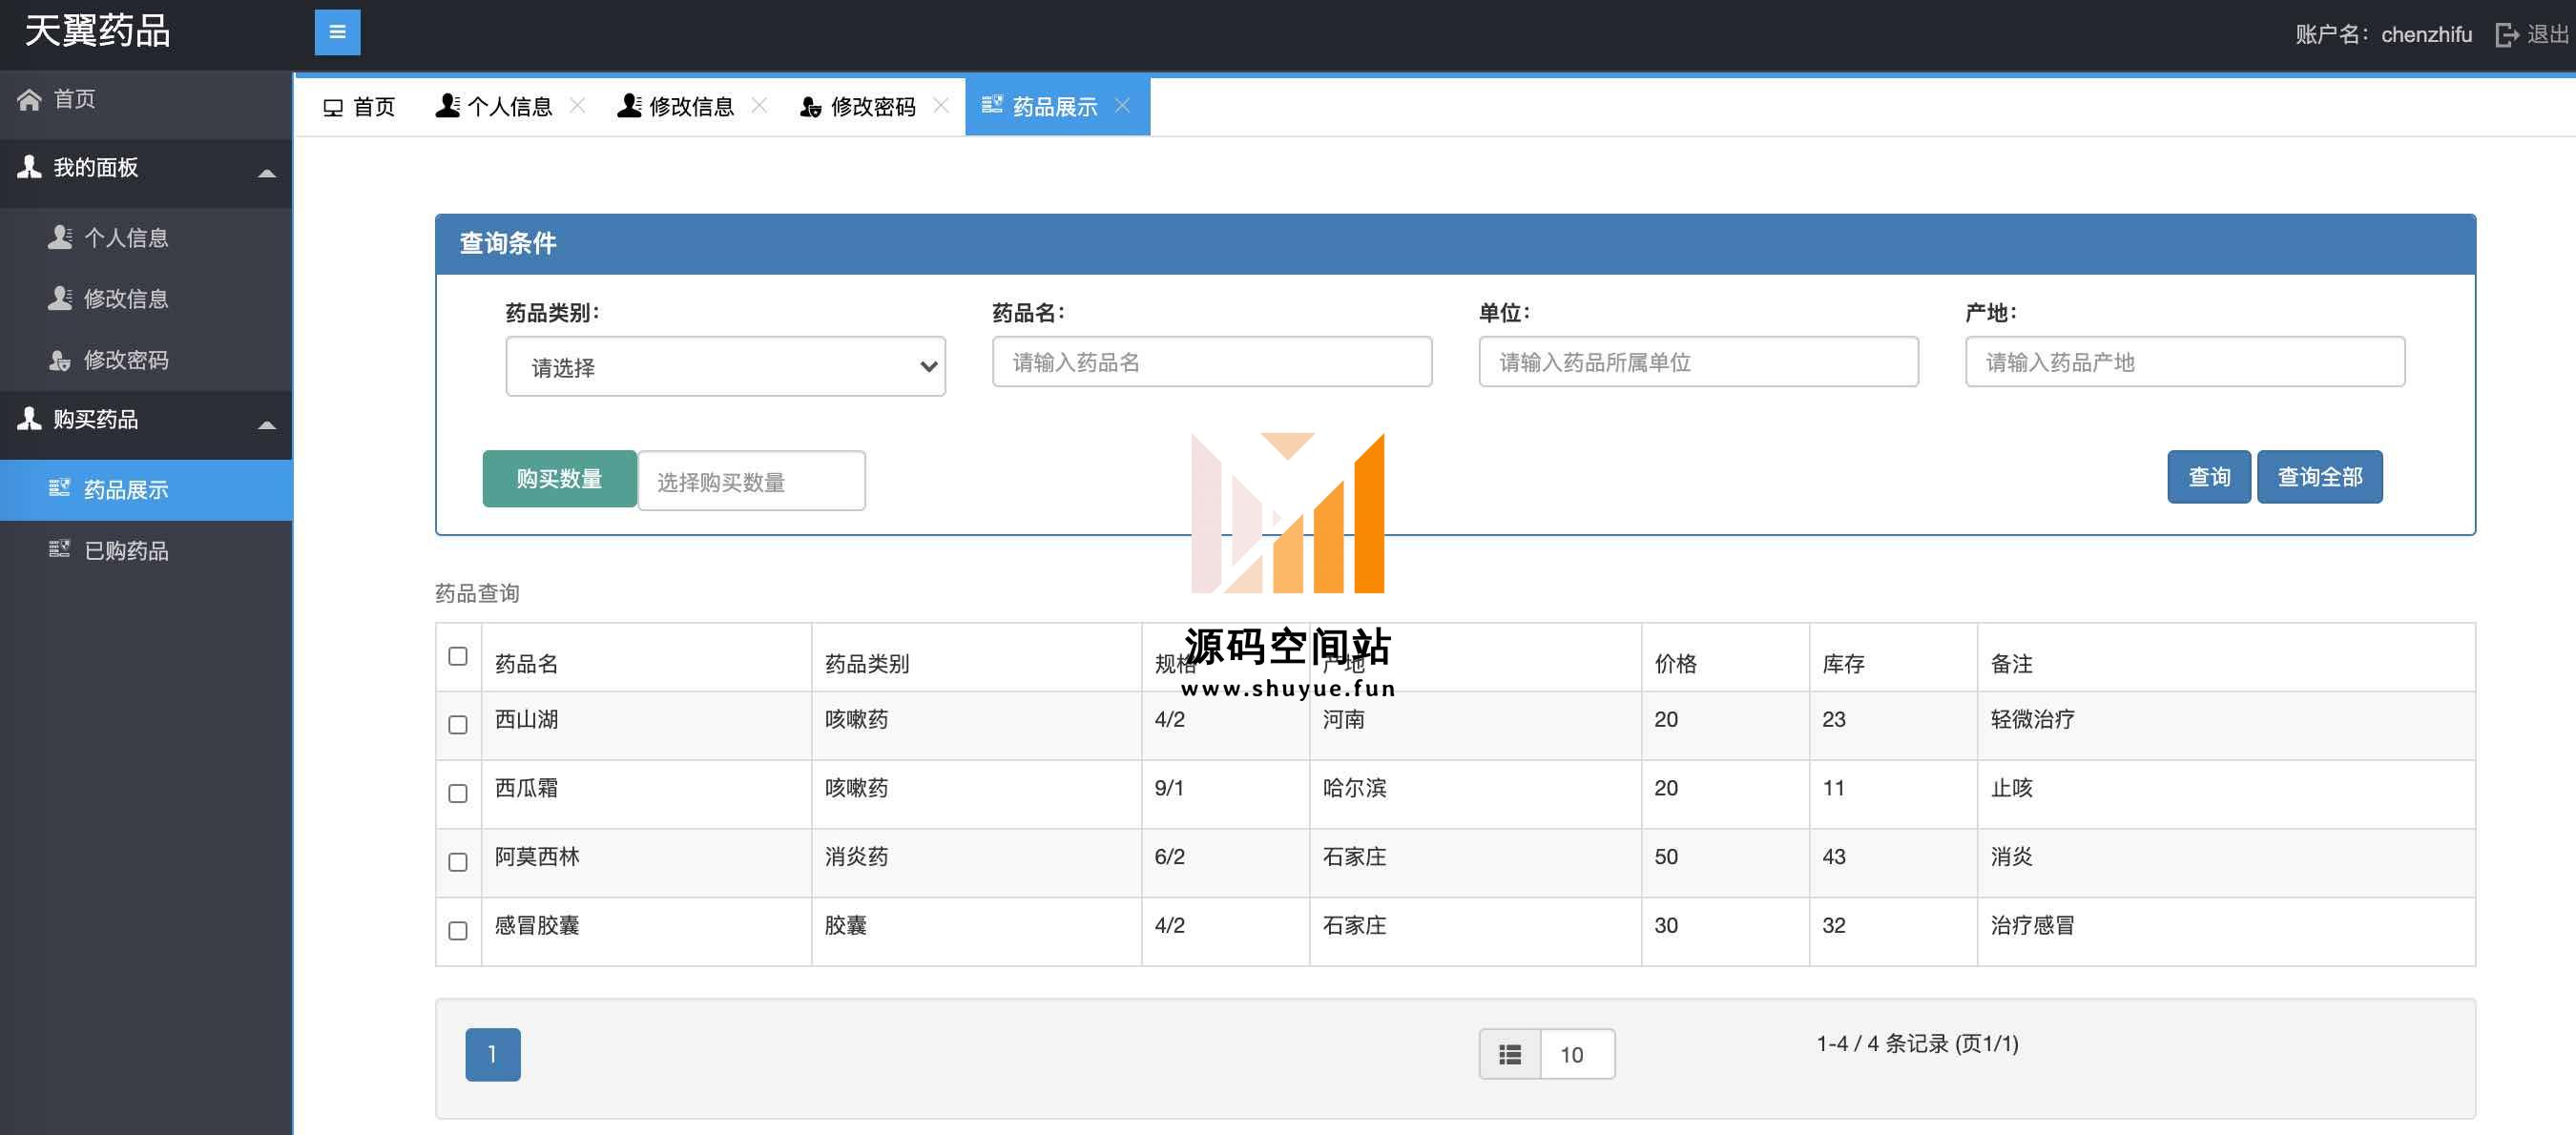2576x1135 pixels.
Task: Toggle the sidebar with the hamburger menu button
Action: tap(337, 32)
